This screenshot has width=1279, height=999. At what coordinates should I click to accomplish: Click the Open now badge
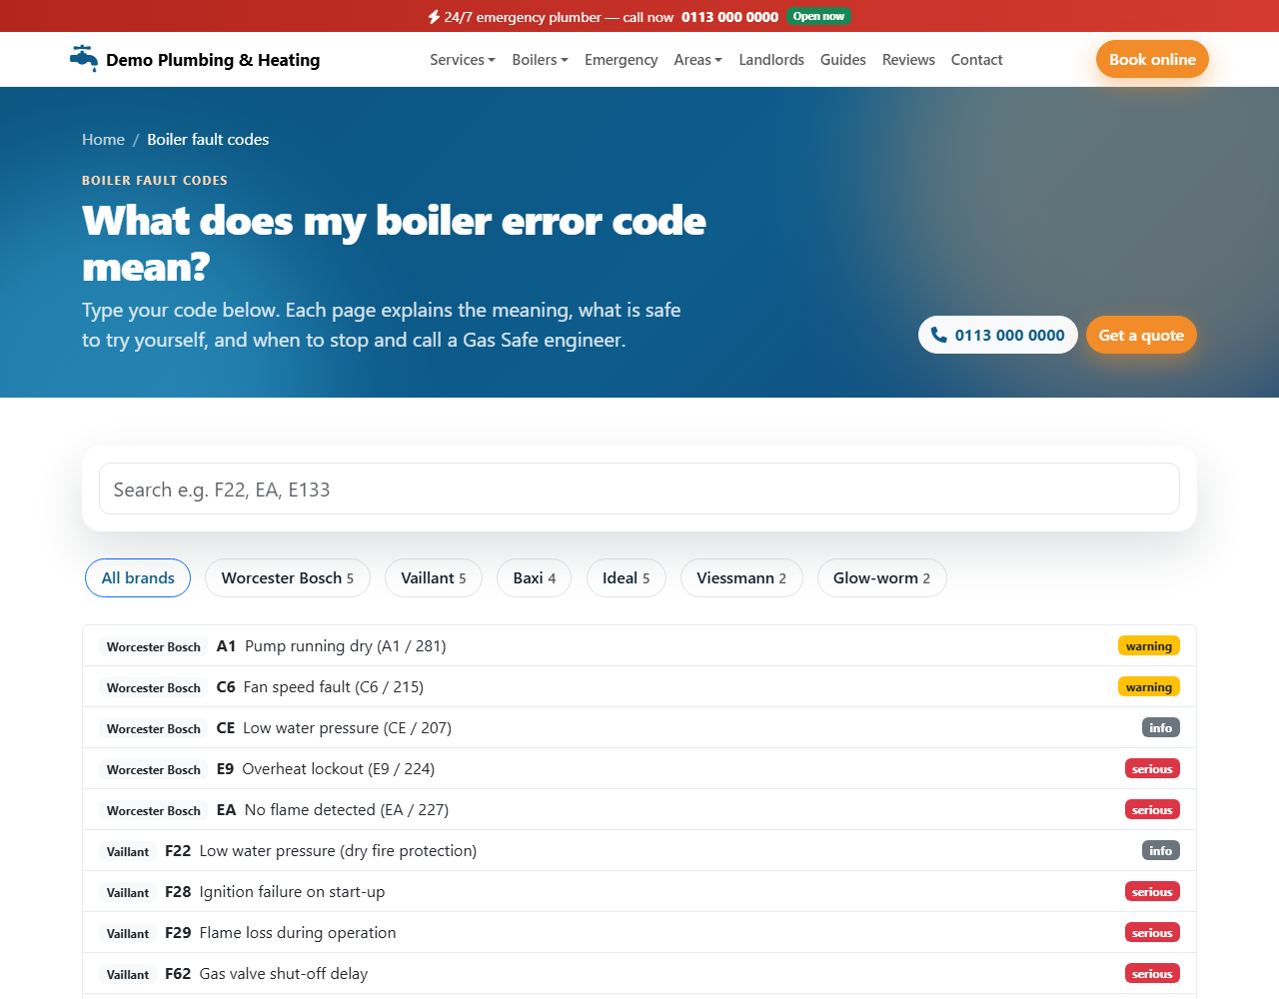(818, 16)
